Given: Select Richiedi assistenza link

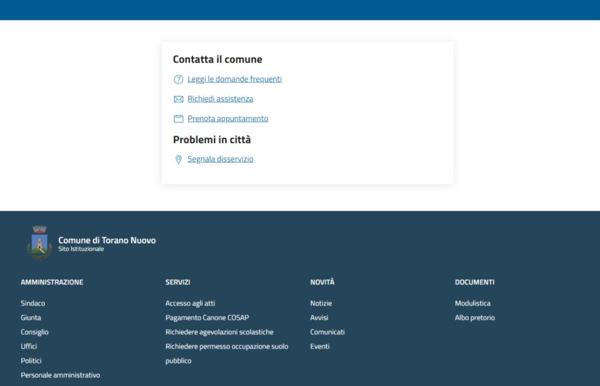Looking at the screenshot, I should (x=220, y=99).
